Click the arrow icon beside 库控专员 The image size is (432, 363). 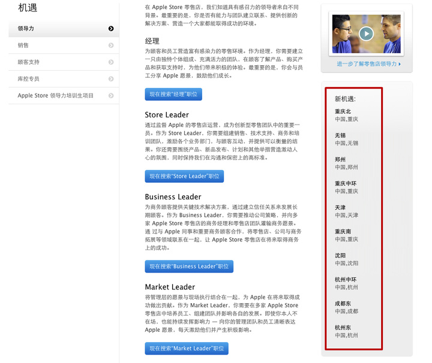point(111,79)
